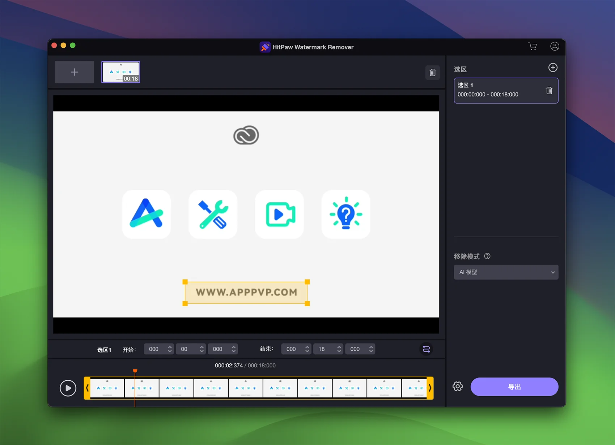Step the end hours value

pyautogui.click(x=307, y=349)
